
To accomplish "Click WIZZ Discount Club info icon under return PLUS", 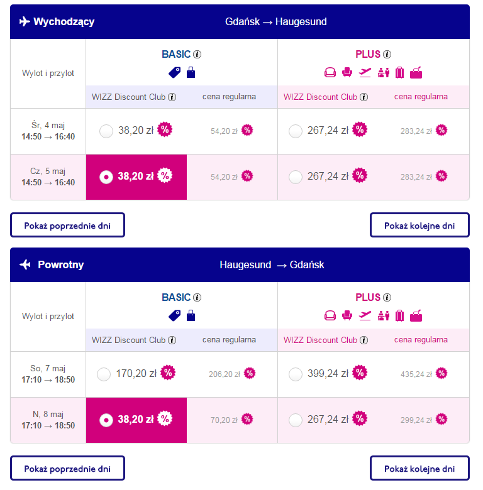I will pos(364,340).
